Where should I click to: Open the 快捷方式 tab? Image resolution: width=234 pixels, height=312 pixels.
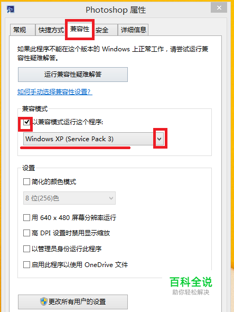tap(51, 30)
